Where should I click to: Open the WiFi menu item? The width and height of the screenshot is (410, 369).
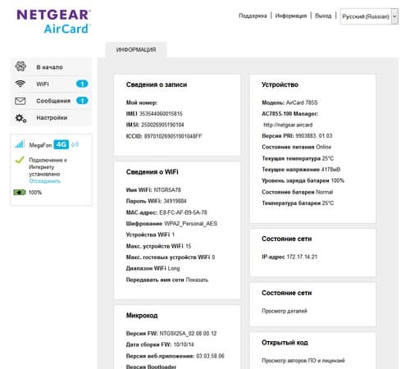point(52,84)
